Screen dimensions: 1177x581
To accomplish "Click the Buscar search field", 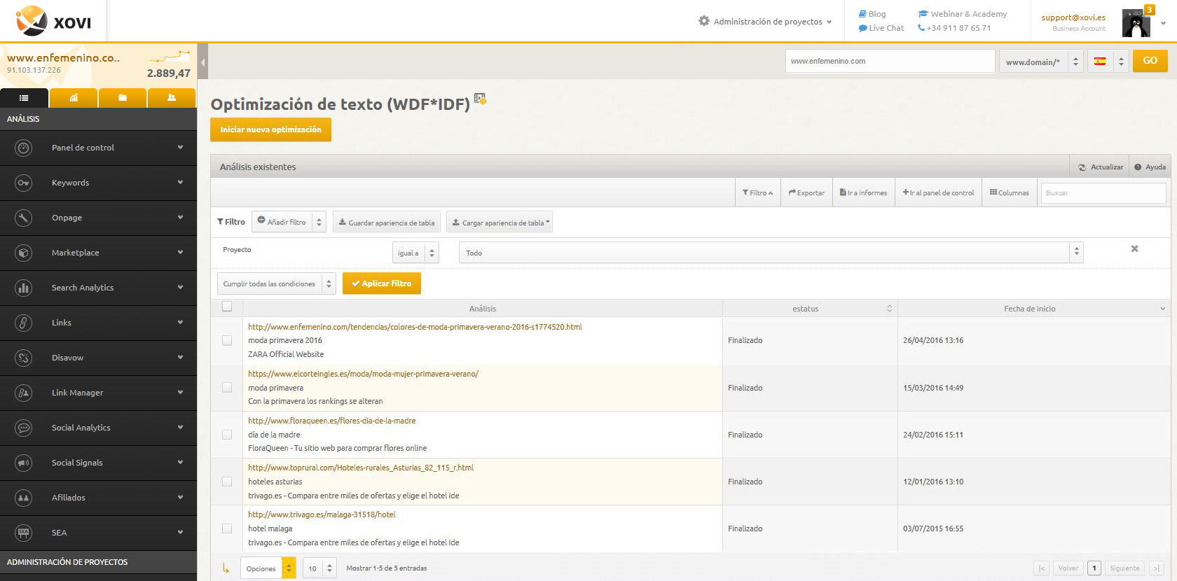I will 1103,193.
